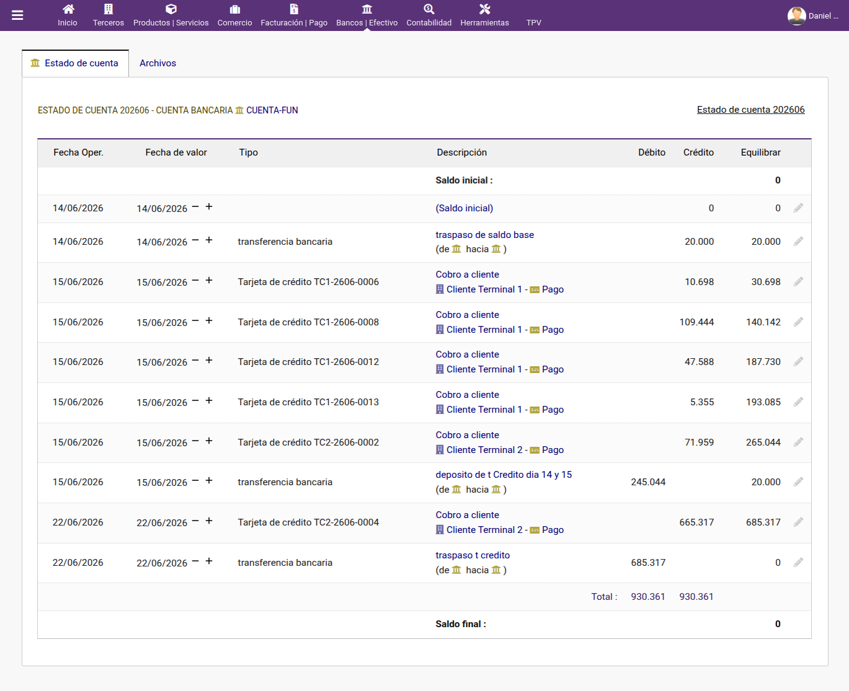849x691 pixels.
Task: Edit the traspaso t credito row pencil
Action: click(798, 563)
